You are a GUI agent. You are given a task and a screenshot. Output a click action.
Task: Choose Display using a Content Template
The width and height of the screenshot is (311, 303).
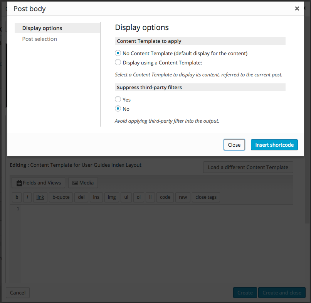(118, 62)
